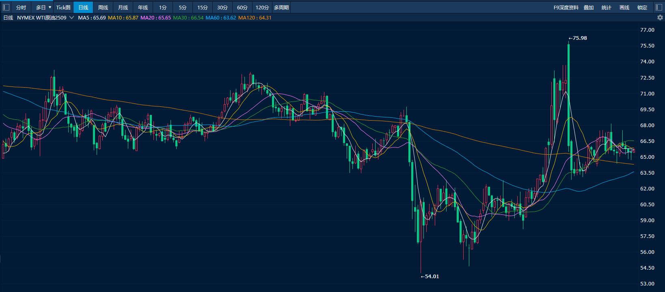This screenshot has height=292, width=665.
Task: Open the 多周期 multi-period view
Action: [281, 7]
